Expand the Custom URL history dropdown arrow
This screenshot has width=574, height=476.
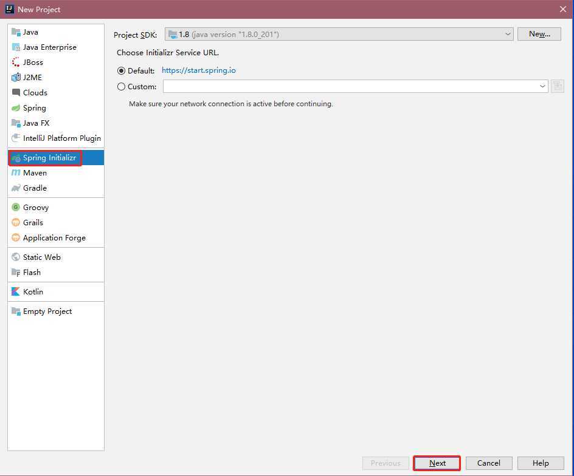pyautogui.click(x=542, y=87)
